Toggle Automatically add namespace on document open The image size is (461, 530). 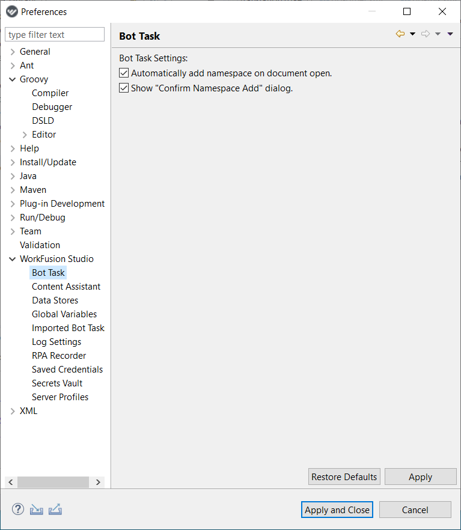[124, 73]
